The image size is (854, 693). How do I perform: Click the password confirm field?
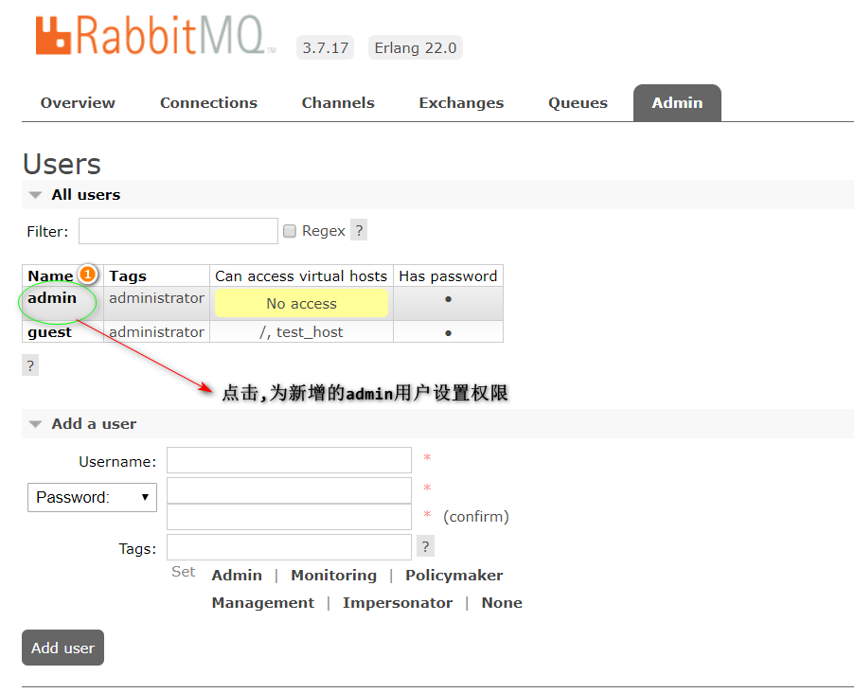point(289,517)
